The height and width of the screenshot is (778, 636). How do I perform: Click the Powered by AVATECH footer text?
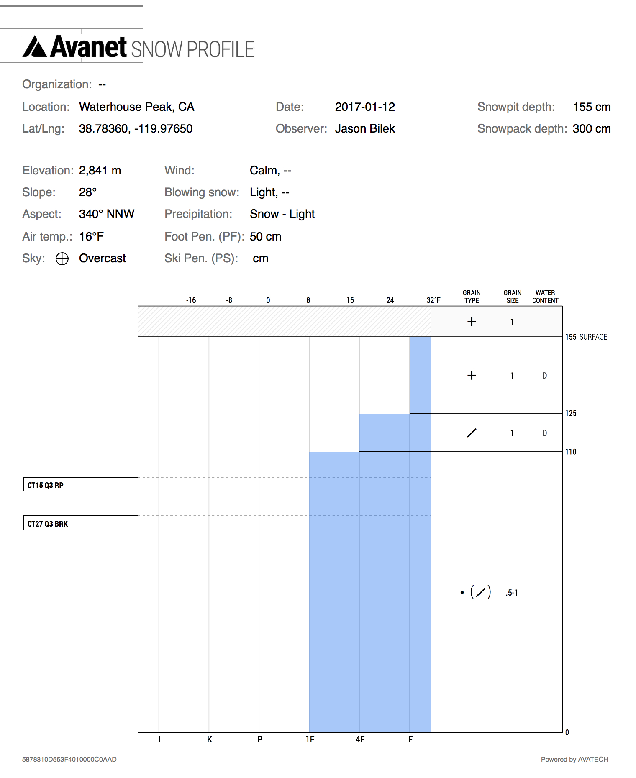point(574,759)
